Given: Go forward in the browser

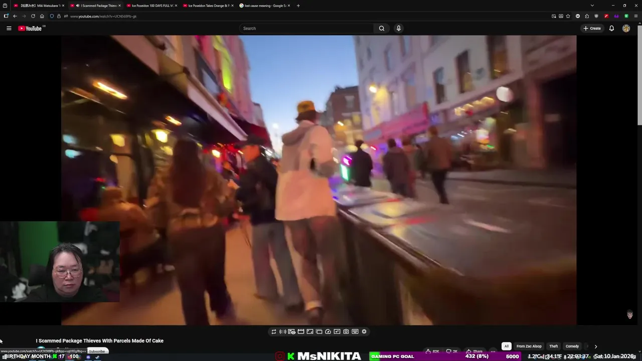Looking at the screenshot, I should click(x=24, y=16).
